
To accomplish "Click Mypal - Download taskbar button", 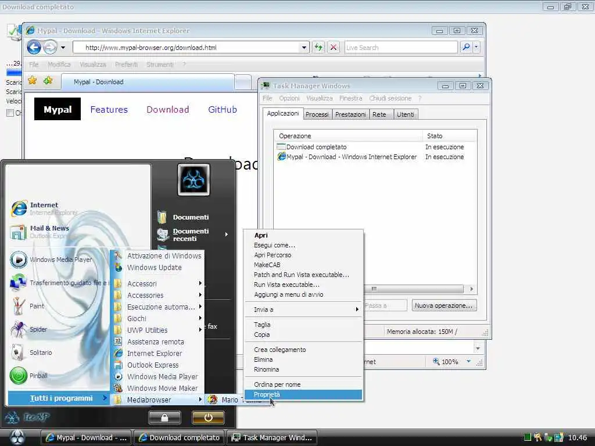I will (x=86, y=438).
